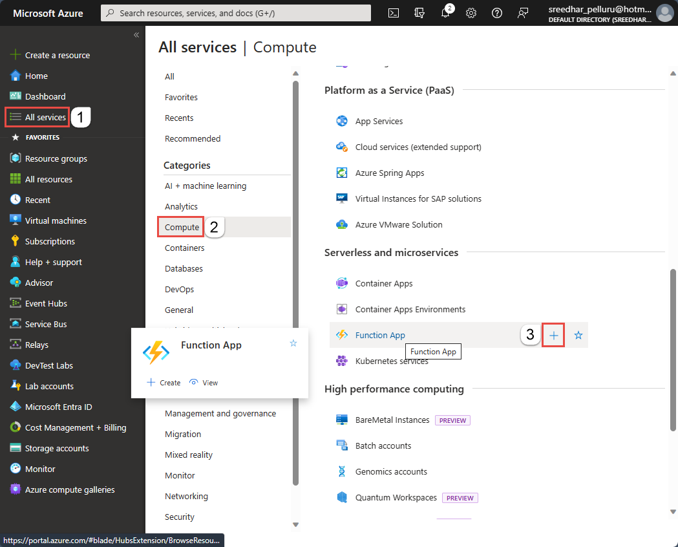Collapse the left portal menu
This screenshot has height=547, width=678.
(136, 35)
